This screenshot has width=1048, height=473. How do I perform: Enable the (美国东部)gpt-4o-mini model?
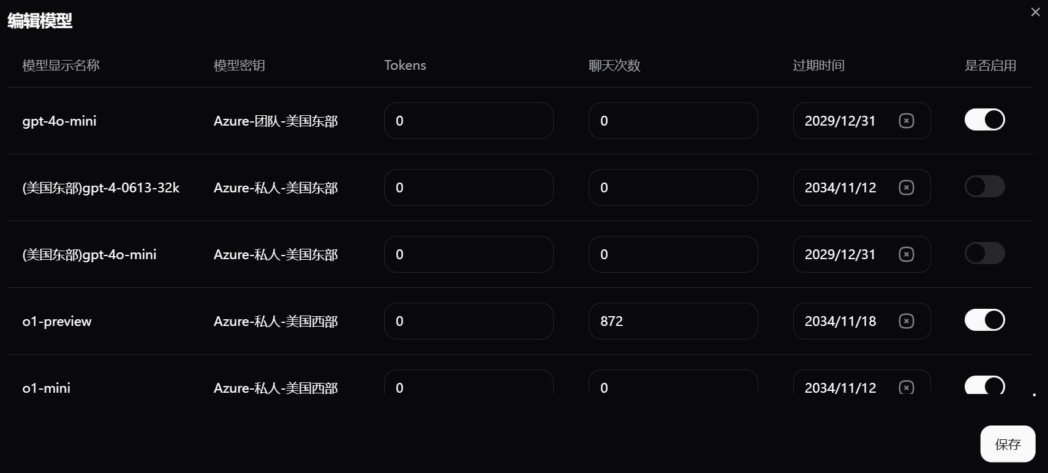tap(984, 253)
